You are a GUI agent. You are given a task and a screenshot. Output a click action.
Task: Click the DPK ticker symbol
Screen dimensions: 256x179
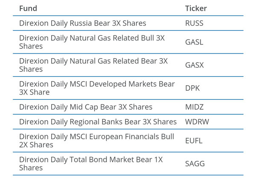(192, 88)
